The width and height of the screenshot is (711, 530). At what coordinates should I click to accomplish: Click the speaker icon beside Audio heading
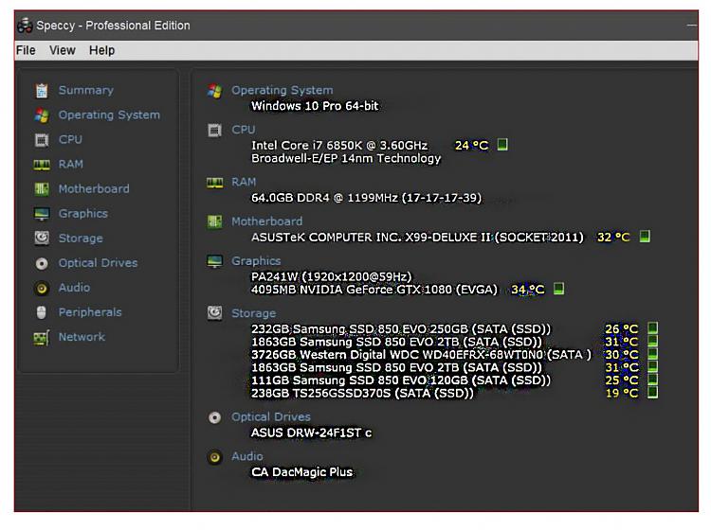[214, 457]
